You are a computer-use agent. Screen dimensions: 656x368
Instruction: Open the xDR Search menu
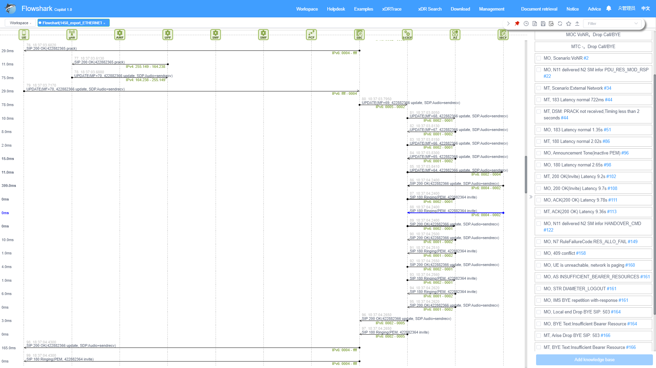point(429,9)
